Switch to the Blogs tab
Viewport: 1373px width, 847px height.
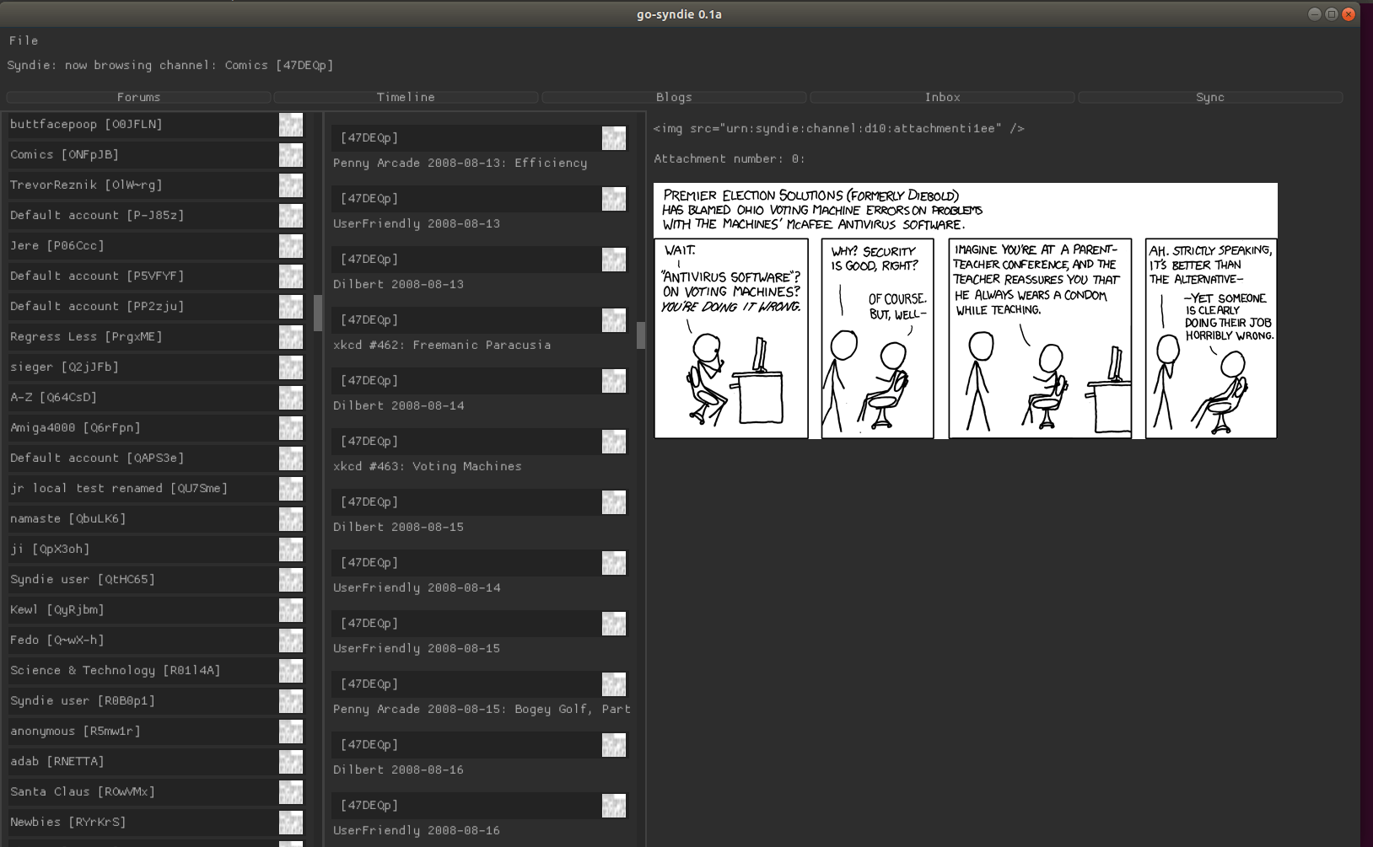click(674, 97)
